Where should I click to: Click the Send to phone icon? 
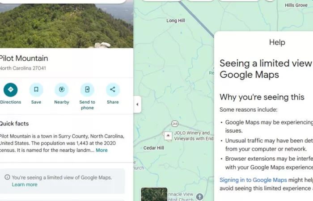87,90
